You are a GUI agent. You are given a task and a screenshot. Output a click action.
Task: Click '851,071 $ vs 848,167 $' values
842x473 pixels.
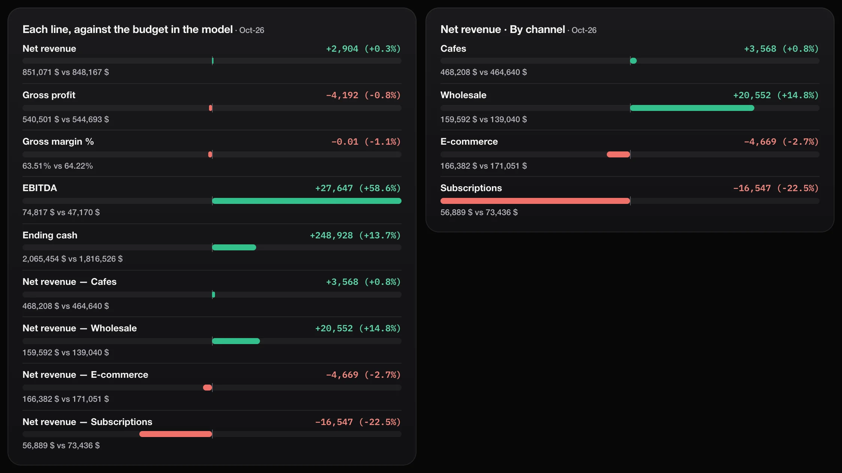tap(66, 72)
